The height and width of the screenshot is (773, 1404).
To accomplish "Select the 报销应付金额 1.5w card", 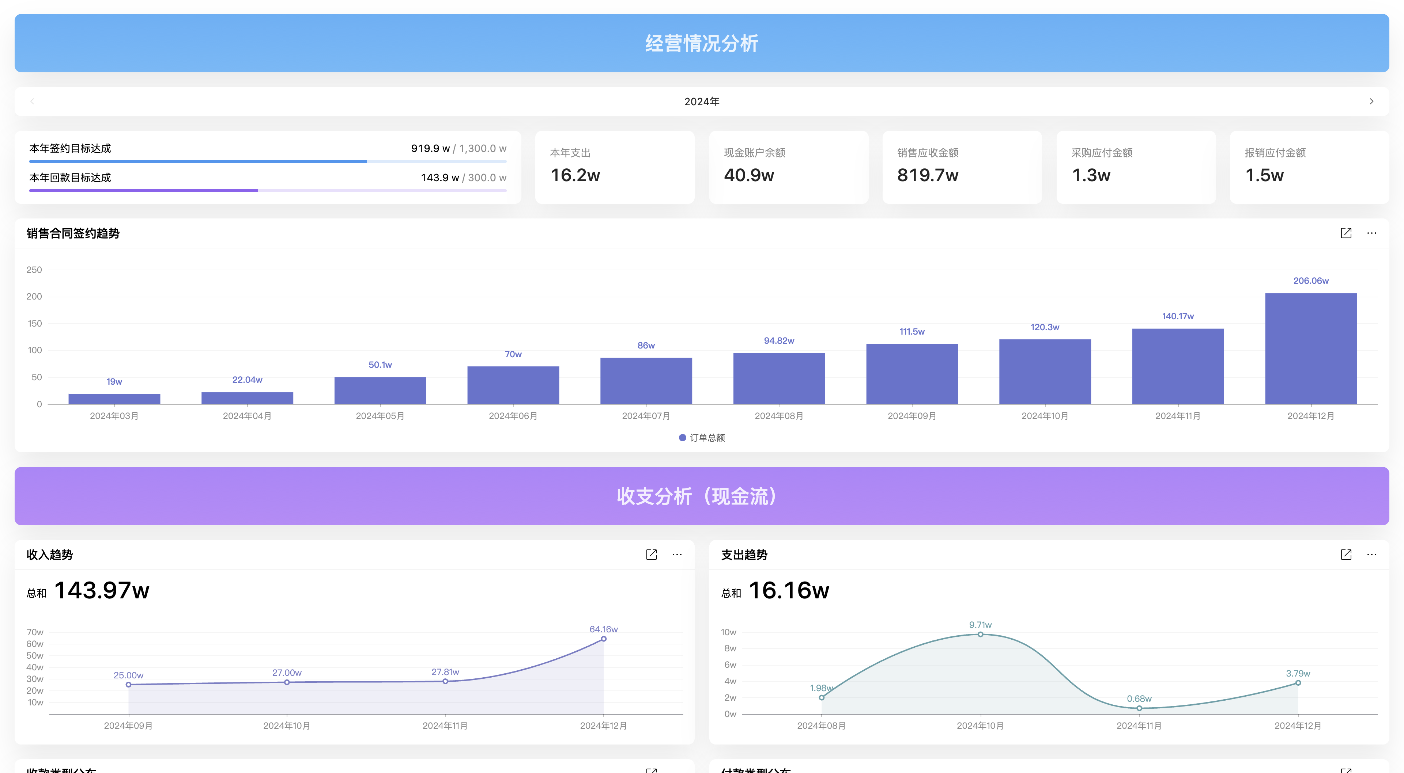I will click(x=1309, y=167).
